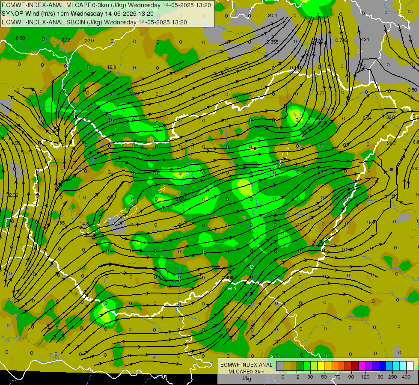Click the map data value '26.7'
419x385 pixels.
392,143
